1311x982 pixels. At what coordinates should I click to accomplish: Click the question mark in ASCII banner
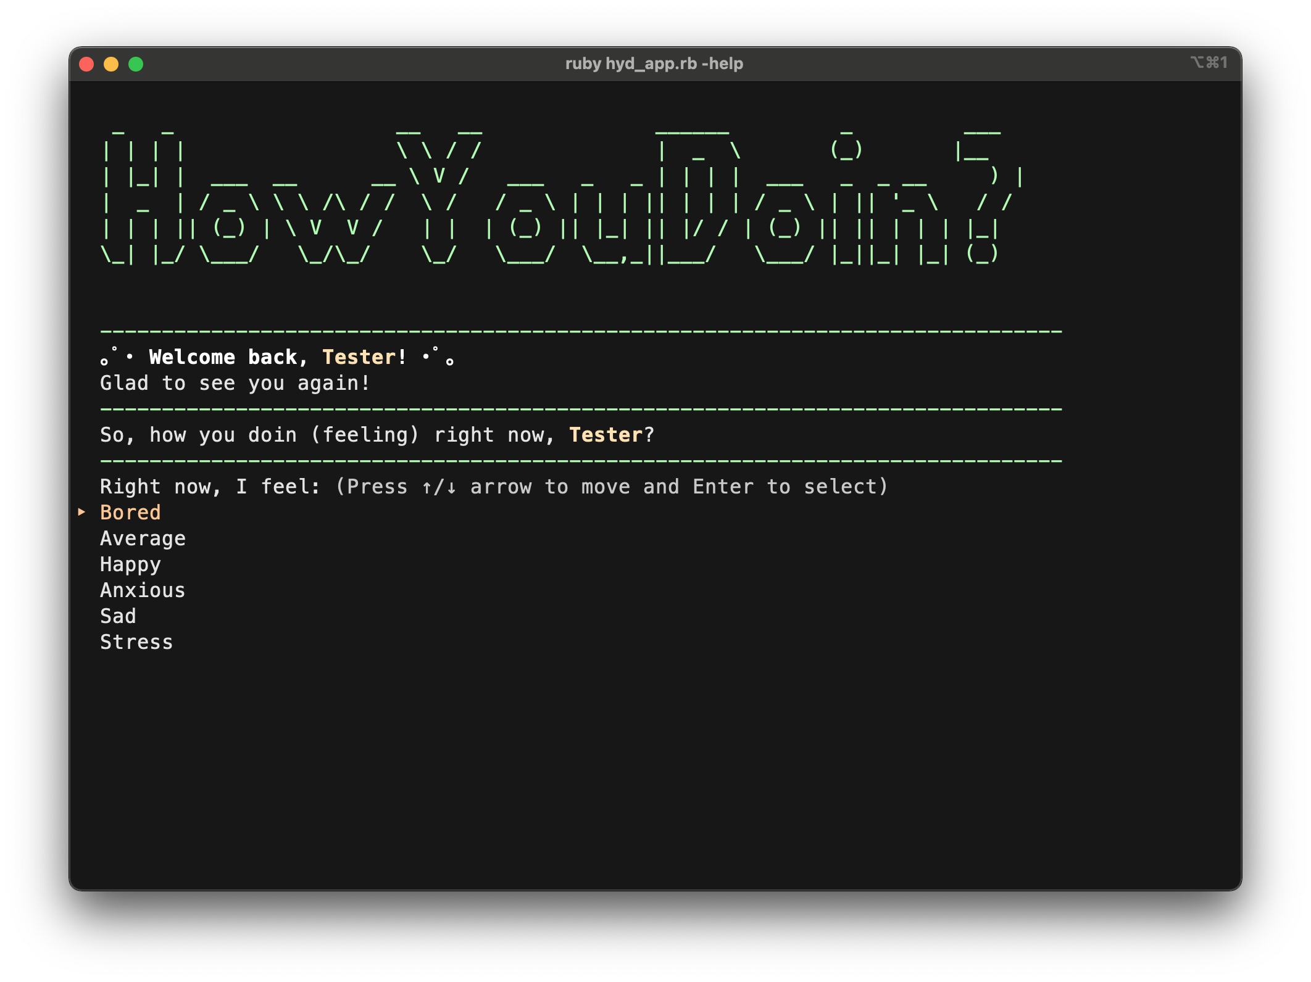tap(988, 197)
